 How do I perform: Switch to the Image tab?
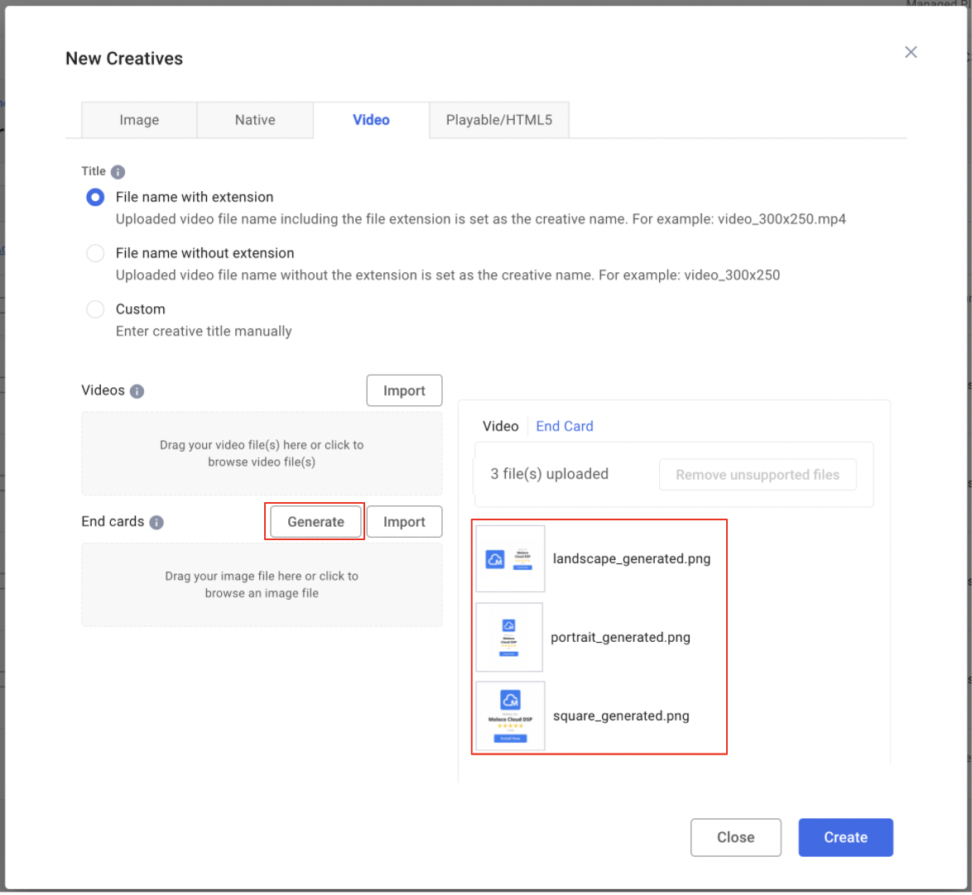(x=139, y=120)
